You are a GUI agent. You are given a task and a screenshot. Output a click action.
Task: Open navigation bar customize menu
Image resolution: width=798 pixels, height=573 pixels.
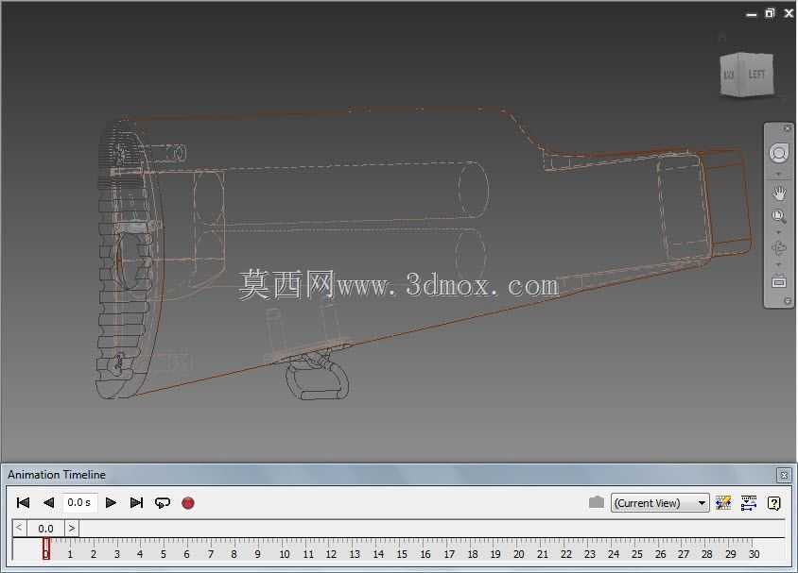pyautogui.click(x=788, y=301)
